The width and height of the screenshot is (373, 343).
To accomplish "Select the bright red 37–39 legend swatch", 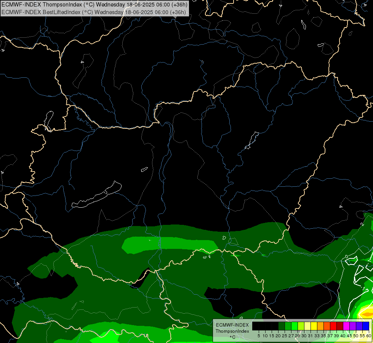I will point(333,326).
